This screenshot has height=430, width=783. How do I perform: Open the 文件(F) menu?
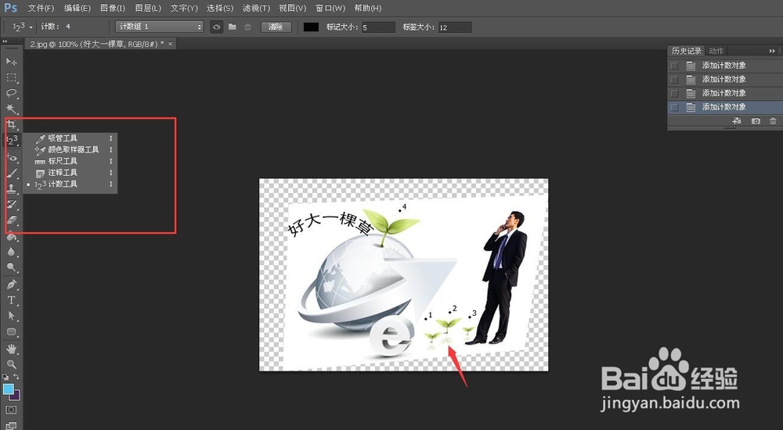pos(41,8)
